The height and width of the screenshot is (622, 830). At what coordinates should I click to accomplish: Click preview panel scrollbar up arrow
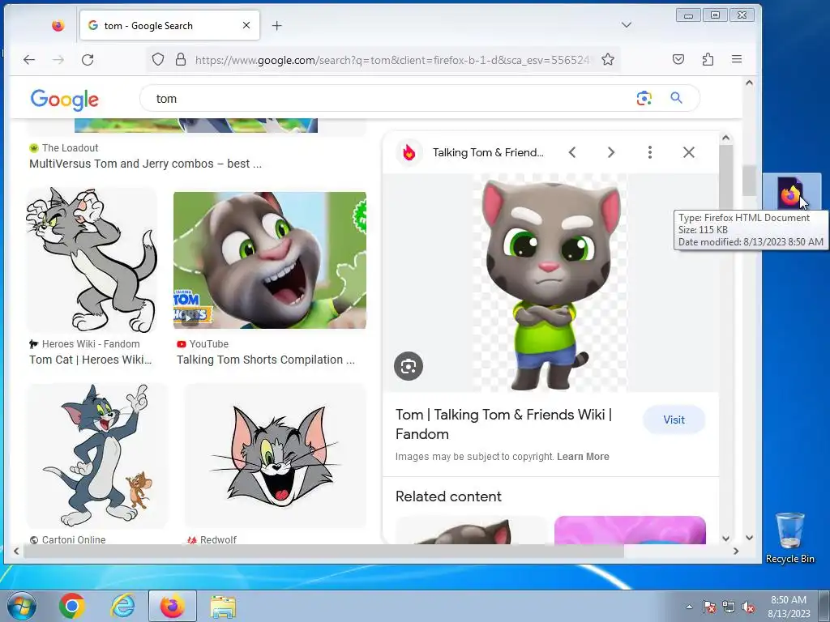(x=725, y=138)
